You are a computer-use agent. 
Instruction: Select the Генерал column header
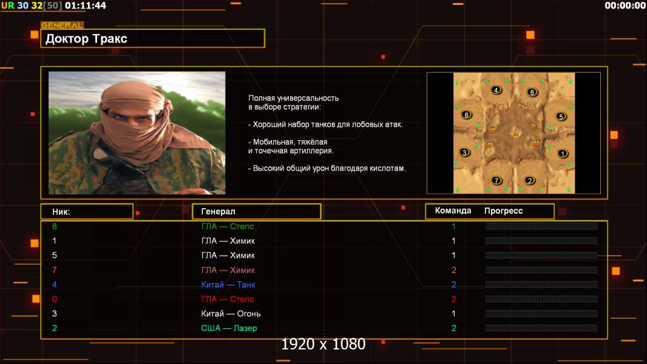(256, 211)
